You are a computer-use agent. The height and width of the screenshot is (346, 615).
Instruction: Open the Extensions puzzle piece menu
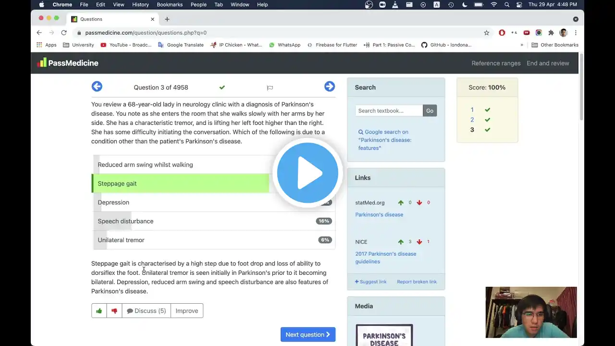551,33
